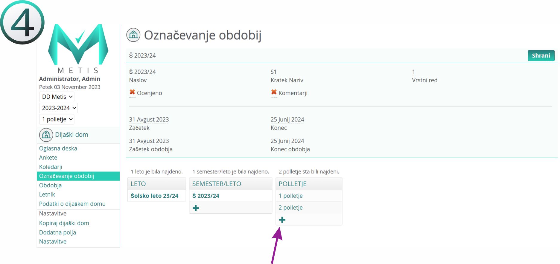The height and width of the screenshot is (264, 560).
Task: Open the DD Metis dropdown
Action: point(57,97)
